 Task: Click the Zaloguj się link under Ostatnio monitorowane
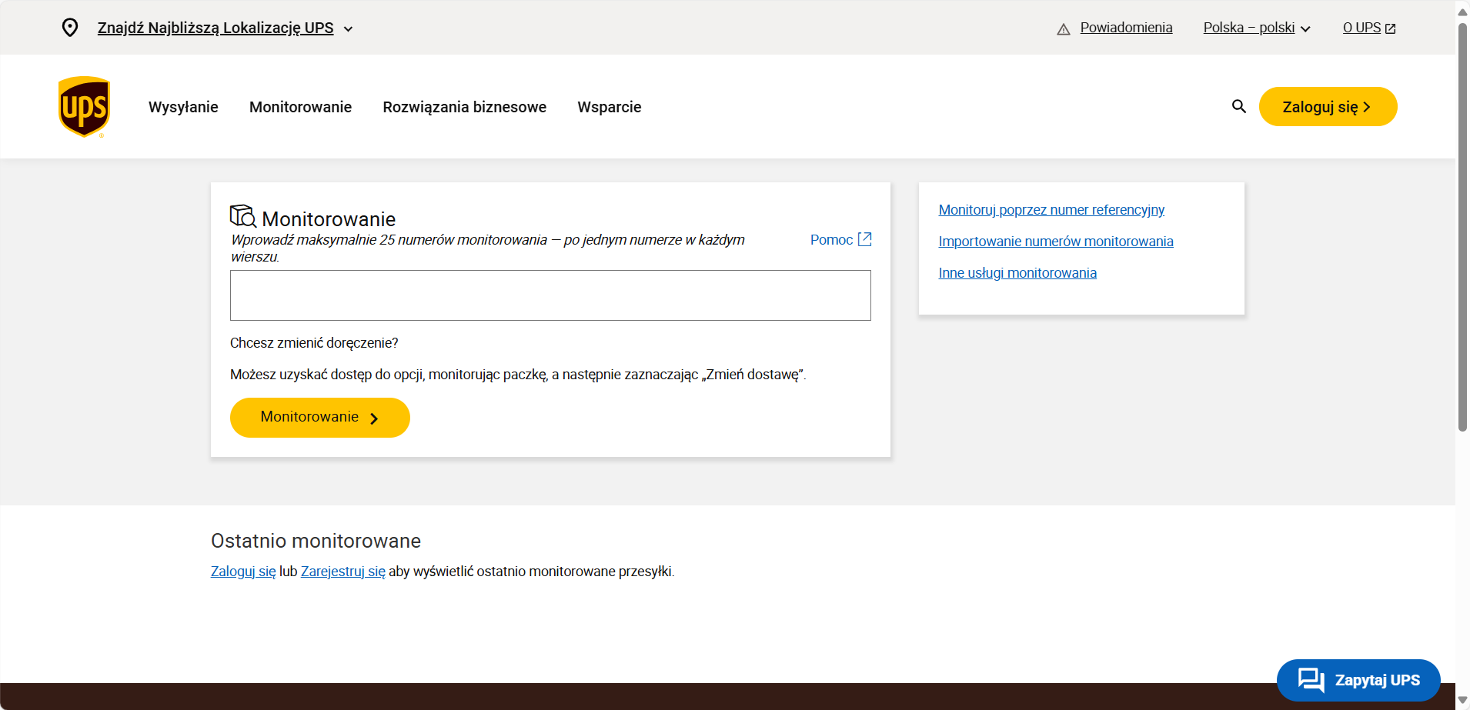coord(243,572)
